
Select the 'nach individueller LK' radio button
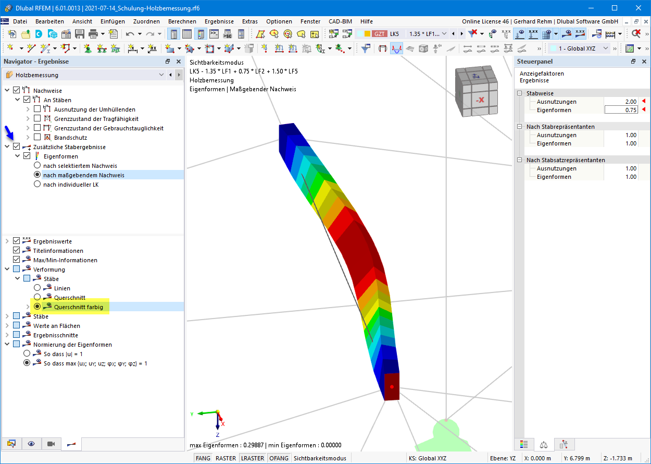coord(37,185)
